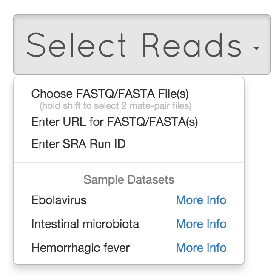Select Choose FASTQ/FASTA File(s) option
The height and width of the screenshot is (279, 279).
coord(110,94)
